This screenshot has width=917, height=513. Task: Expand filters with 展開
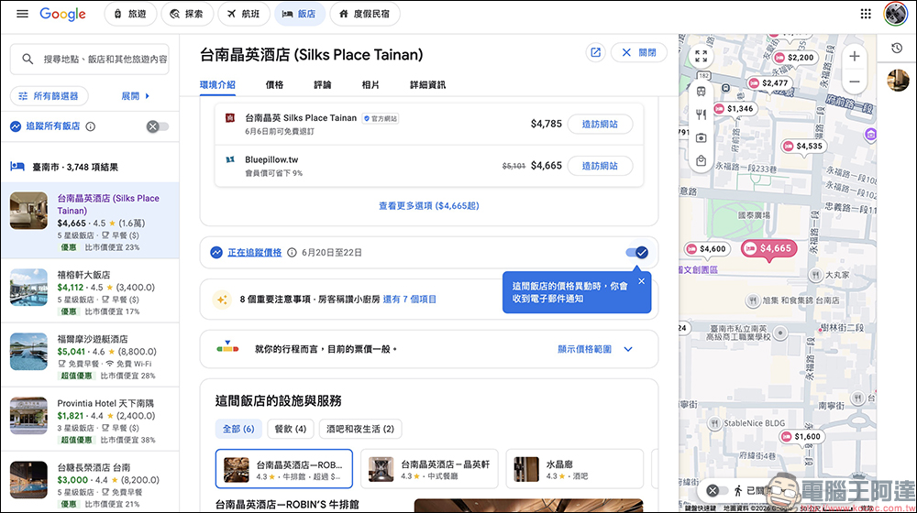pyautogui.click(x=136, y=96)
